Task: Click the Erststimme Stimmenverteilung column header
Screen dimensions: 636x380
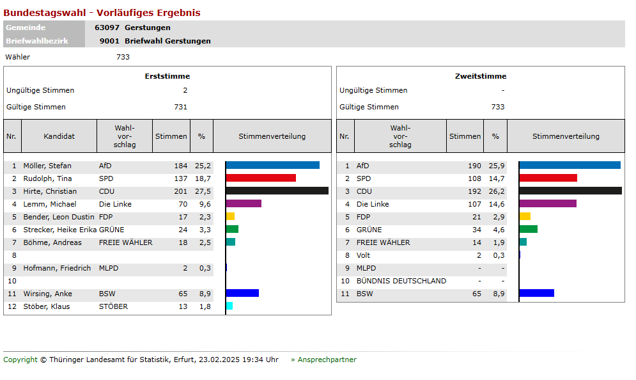Action: (272, 136)
